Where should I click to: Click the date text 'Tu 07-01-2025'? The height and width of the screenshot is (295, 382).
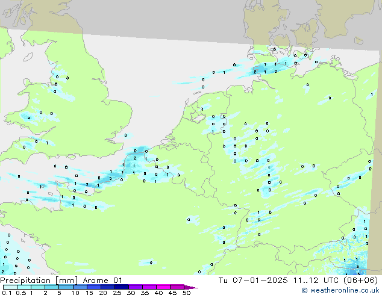tap(253, 281)
